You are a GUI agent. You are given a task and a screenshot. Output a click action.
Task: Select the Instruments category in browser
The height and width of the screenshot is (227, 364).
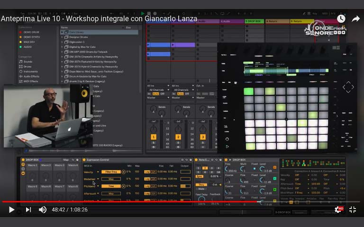pyautogui.click(x=28, y=71)
